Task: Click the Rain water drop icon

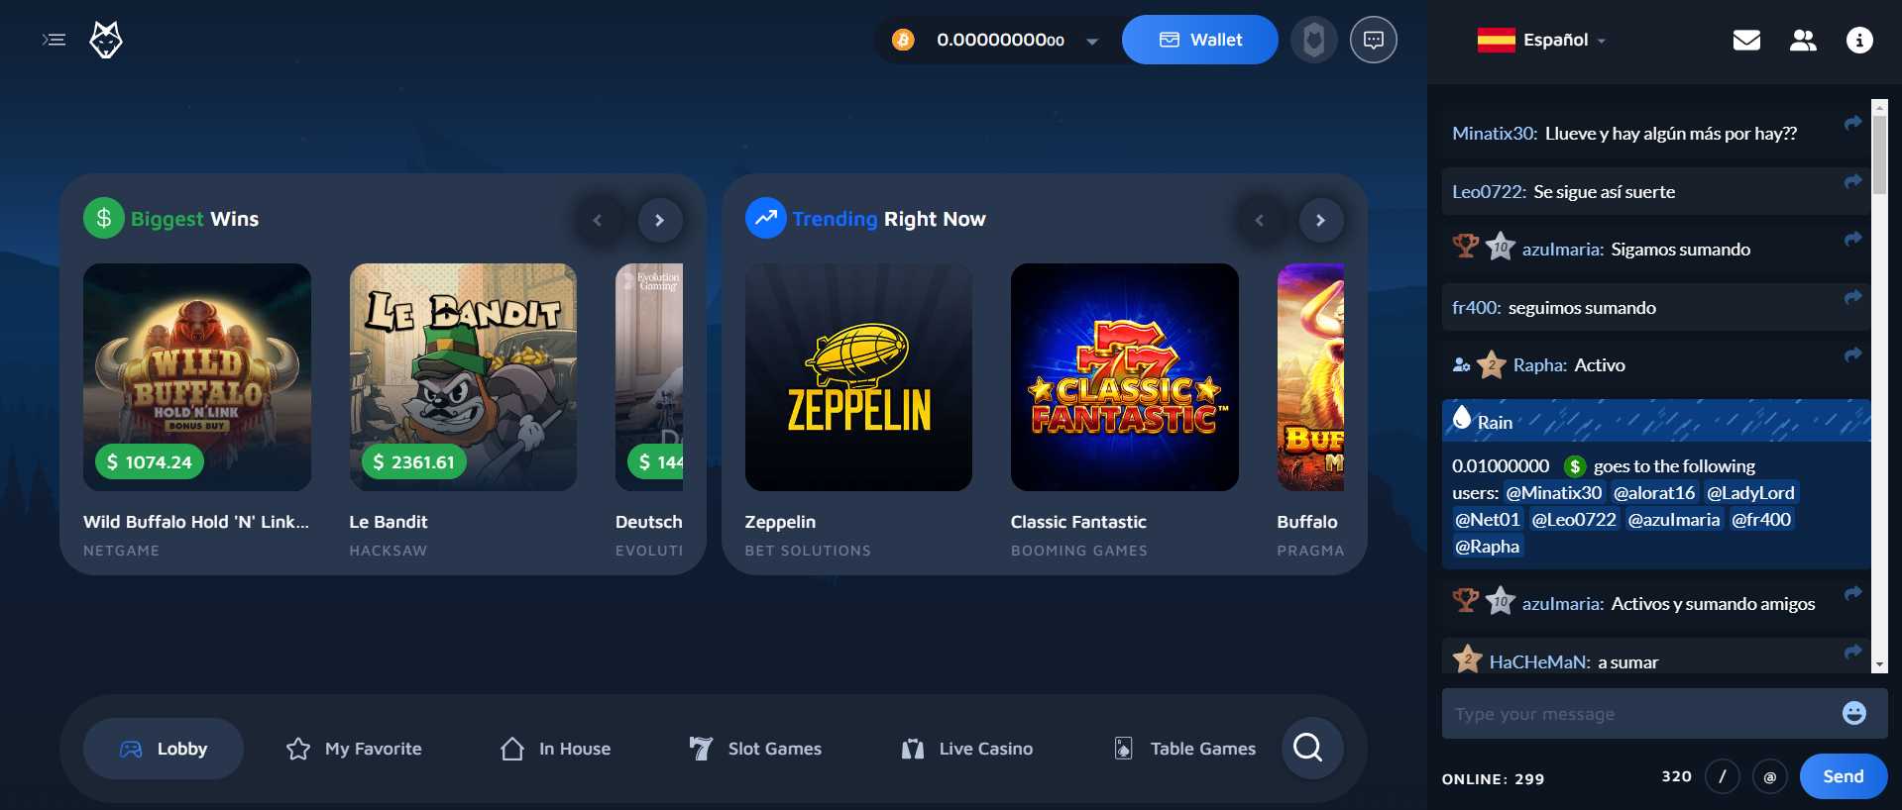Action: pos(1462,418)
